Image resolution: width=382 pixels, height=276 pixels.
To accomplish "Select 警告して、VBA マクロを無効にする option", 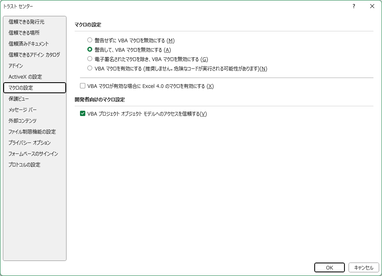I will (x=90, y=50).
